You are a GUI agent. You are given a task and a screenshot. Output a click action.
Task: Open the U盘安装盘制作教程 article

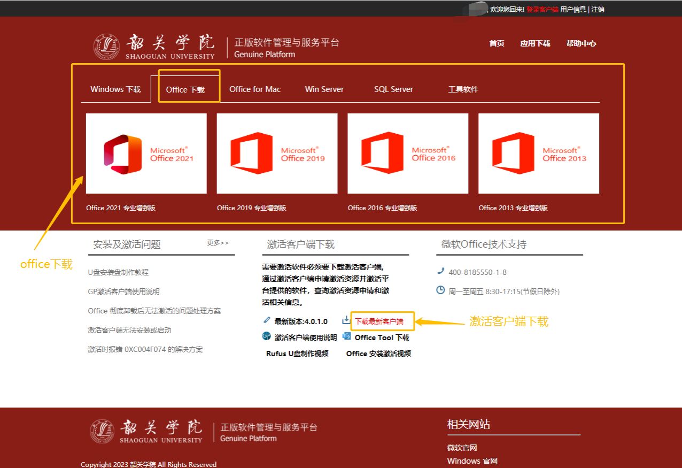point(118,272)
